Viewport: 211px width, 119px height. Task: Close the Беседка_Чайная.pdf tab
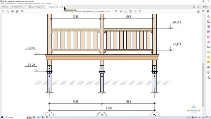[x=65, y=7]
